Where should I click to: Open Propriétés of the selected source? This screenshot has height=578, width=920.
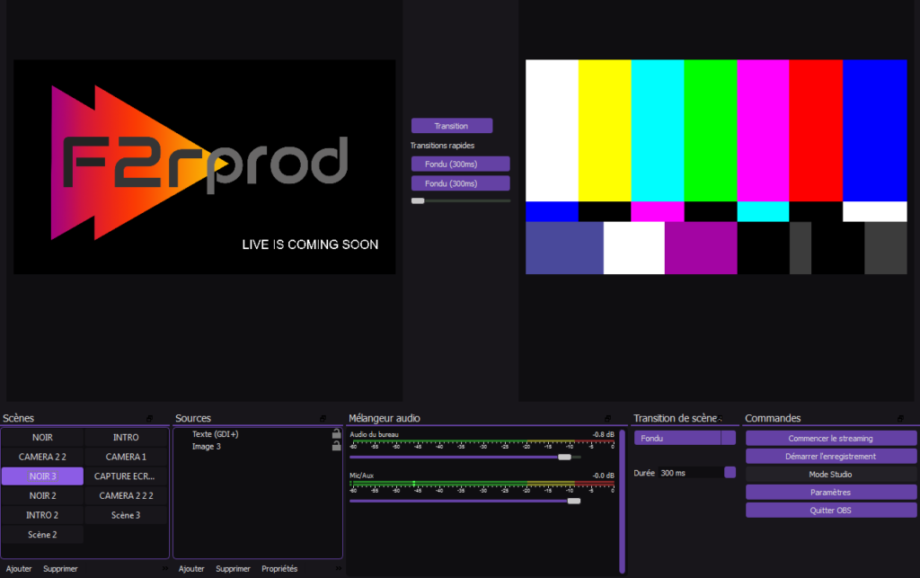279,569
